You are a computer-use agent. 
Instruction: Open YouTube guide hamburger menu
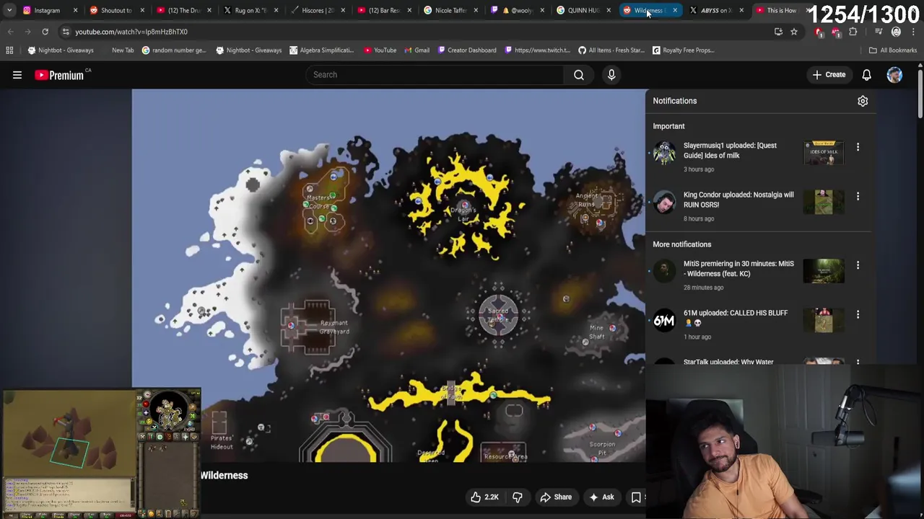pos(17,75)
